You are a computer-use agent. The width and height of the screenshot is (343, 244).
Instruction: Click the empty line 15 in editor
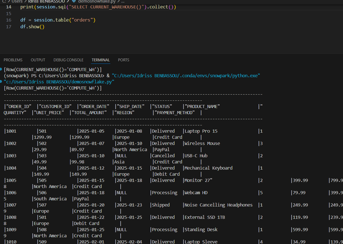click(84, 13)
